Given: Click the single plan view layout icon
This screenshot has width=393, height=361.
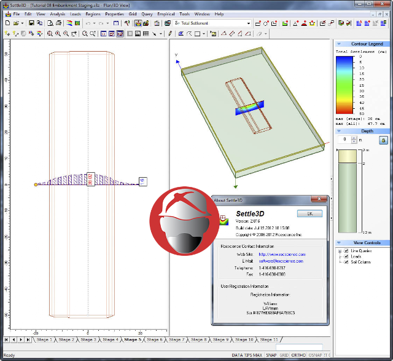Looking at the screenshot, I should click(104, 34).
